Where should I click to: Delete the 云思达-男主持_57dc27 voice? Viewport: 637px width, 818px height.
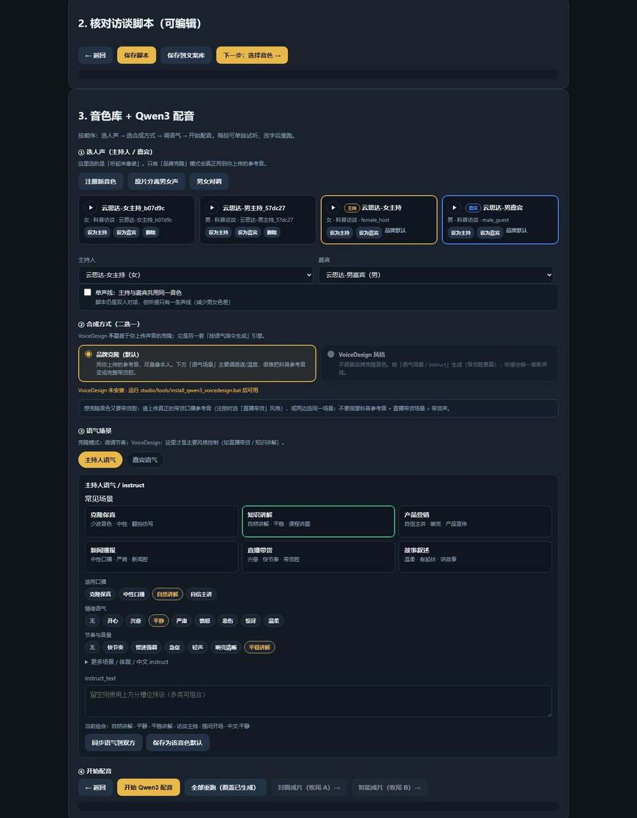point(272,233)
